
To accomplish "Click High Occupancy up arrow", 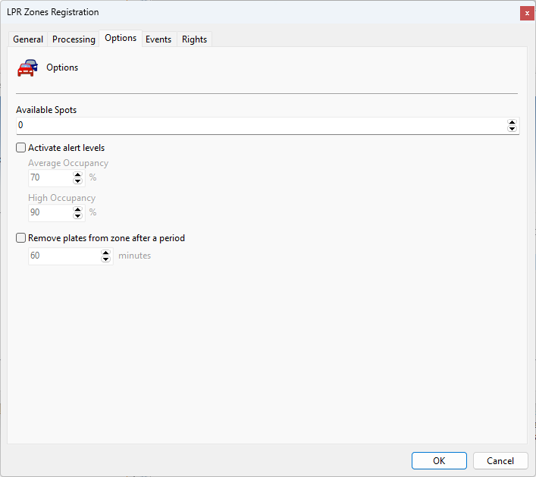I will point(77,209).
